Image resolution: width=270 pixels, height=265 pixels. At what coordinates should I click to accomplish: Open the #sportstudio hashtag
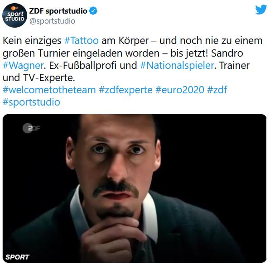(31, 102)
